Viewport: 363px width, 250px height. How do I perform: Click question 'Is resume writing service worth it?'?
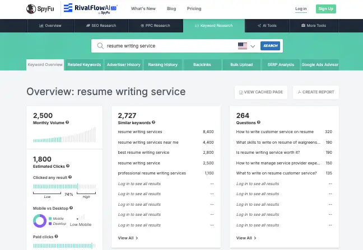[x=268, y=153]
